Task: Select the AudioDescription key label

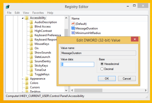Action: (x=46, y=22)
